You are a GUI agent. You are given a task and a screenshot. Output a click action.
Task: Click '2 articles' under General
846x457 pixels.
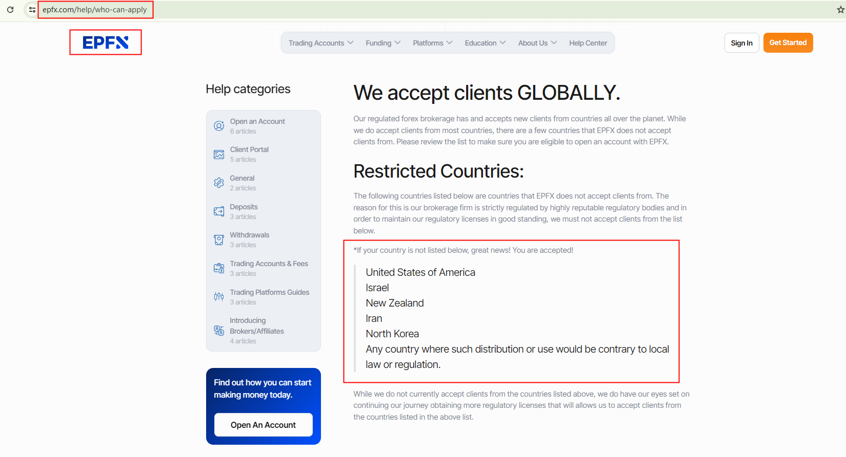pyautogui.click(x=243, y=188)
